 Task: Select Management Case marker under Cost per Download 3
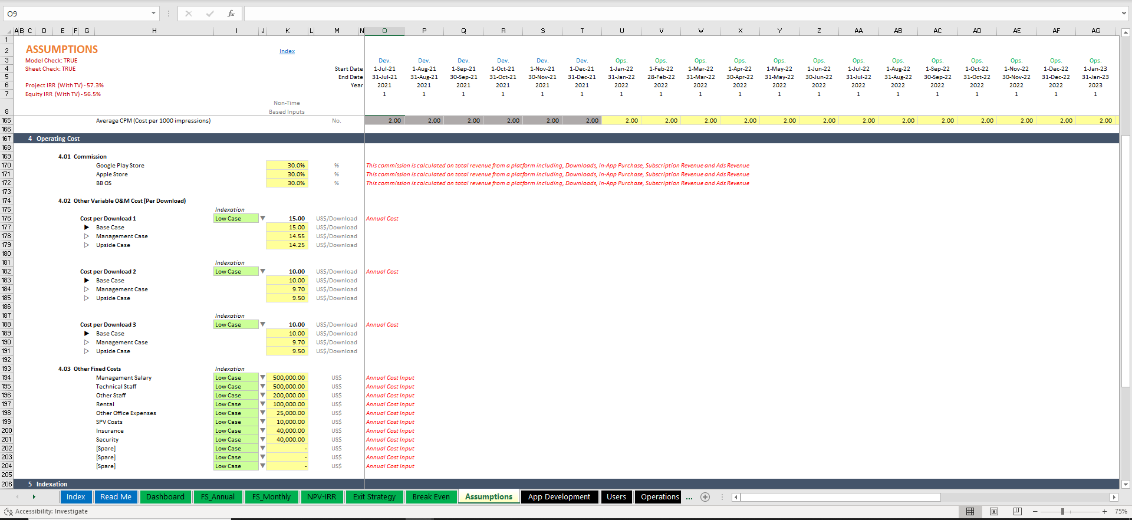pyautogui.click(x=87, y=342)
